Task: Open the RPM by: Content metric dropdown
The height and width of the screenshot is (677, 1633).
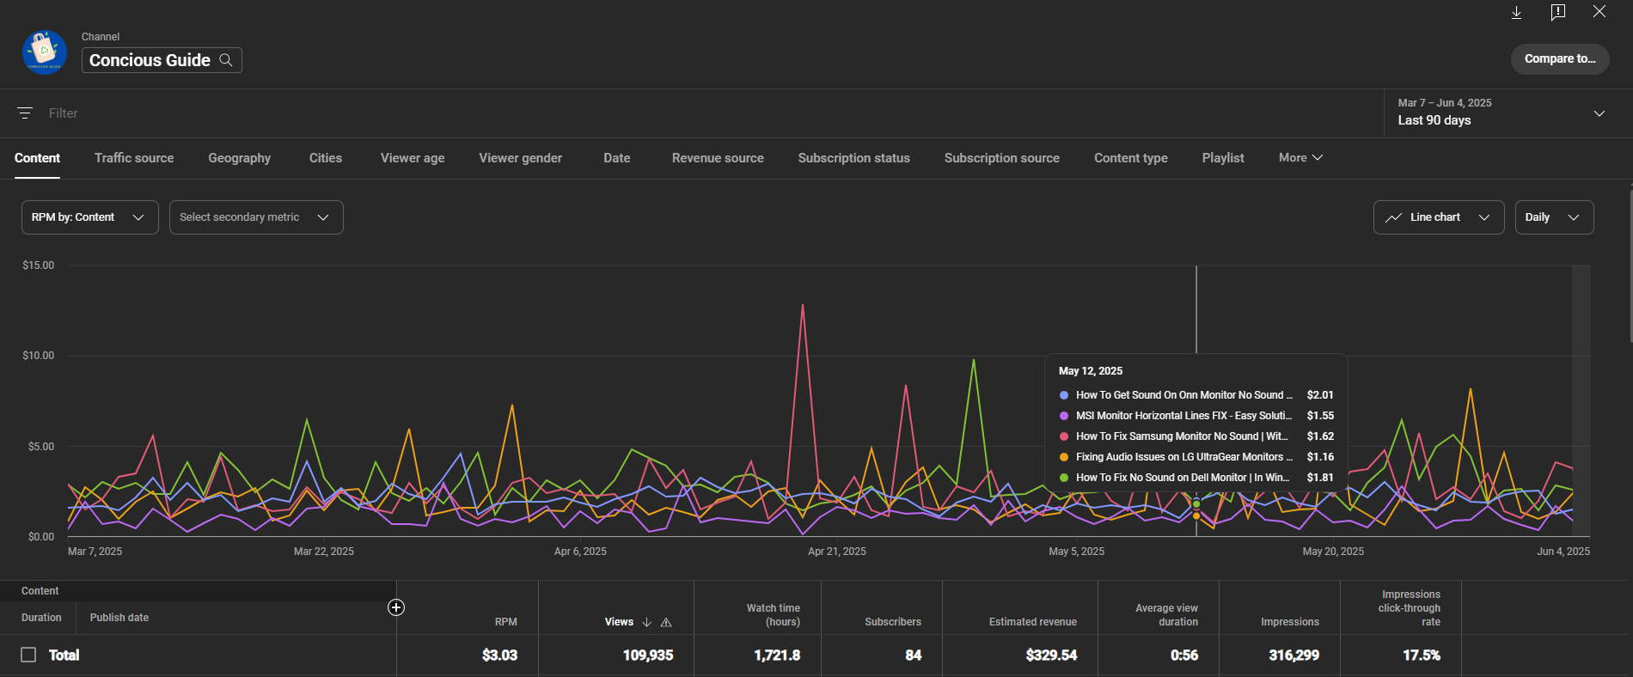Action: 90,217
